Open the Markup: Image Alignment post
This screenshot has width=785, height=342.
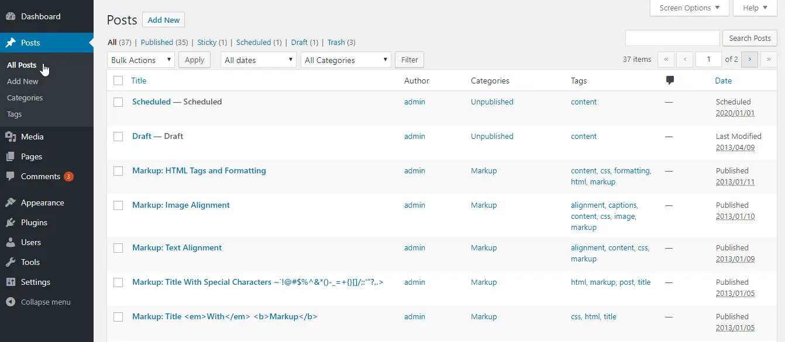coord(181,205)
